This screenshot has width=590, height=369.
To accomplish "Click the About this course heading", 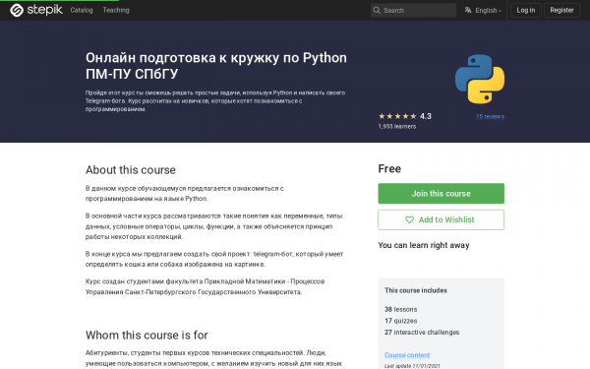I will pyautogui.click(x=131, y=170).
